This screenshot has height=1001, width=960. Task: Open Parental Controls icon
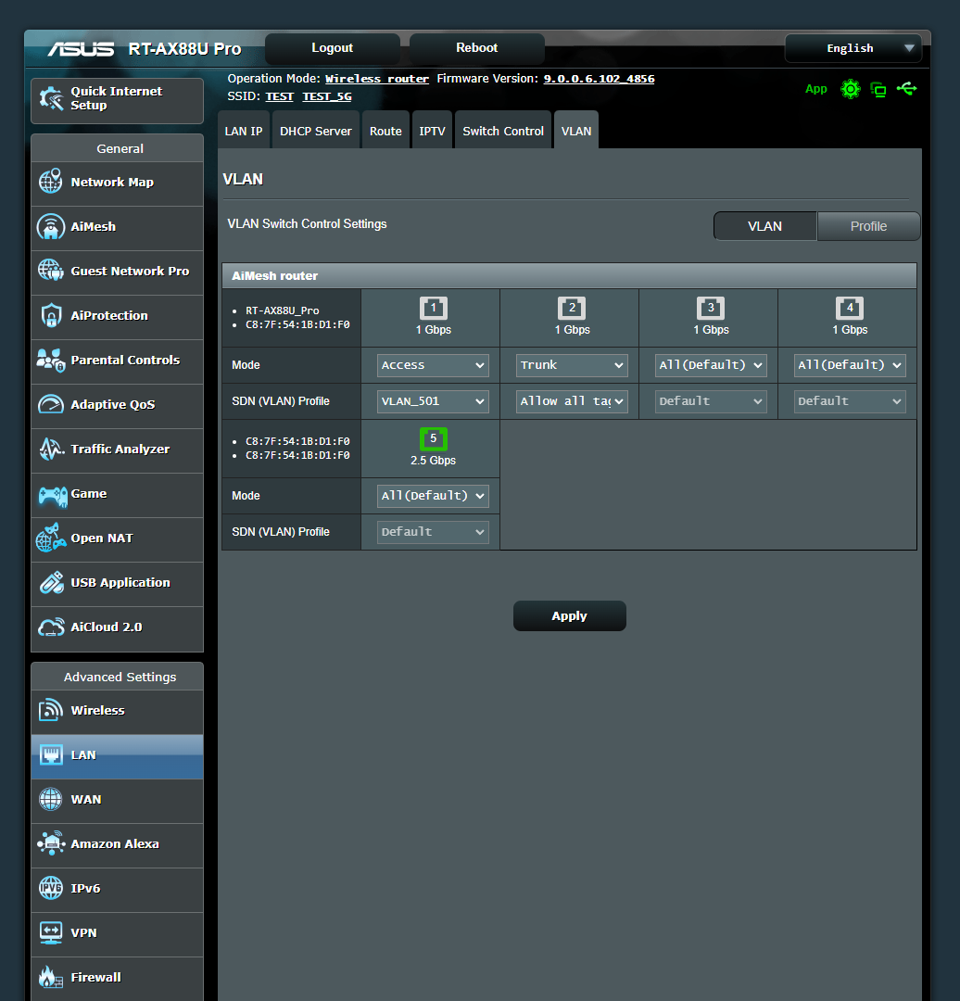[51, 360]
